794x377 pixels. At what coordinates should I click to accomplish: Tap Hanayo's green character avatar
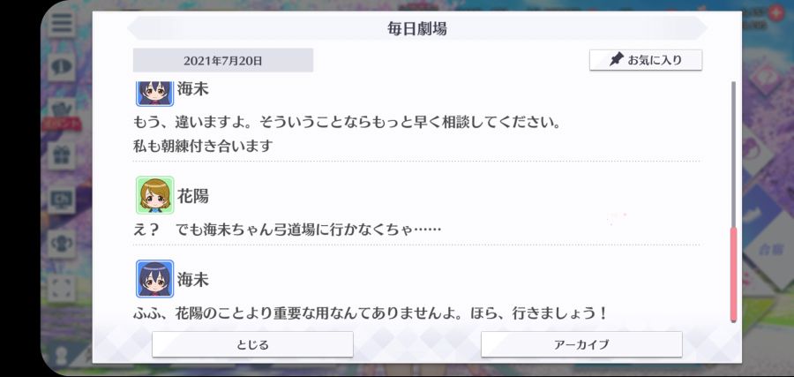(155, 195)
